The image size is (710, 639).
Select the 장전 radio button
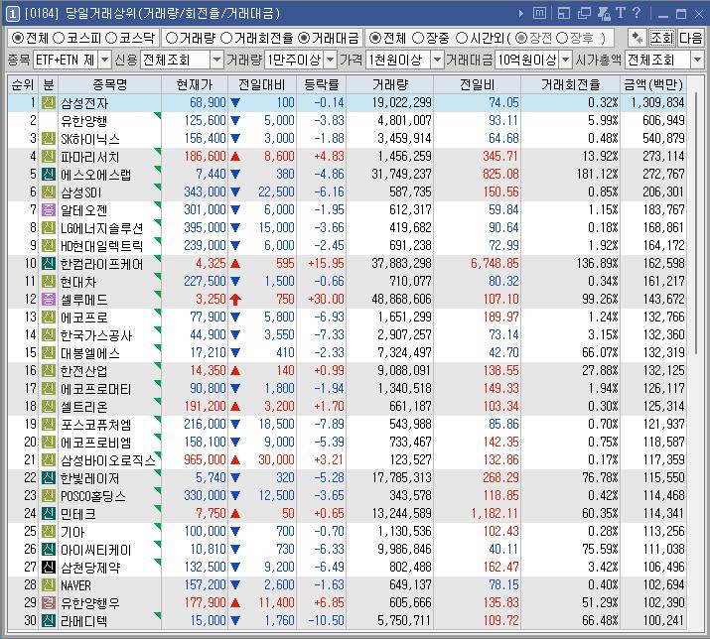pos(521,38)
